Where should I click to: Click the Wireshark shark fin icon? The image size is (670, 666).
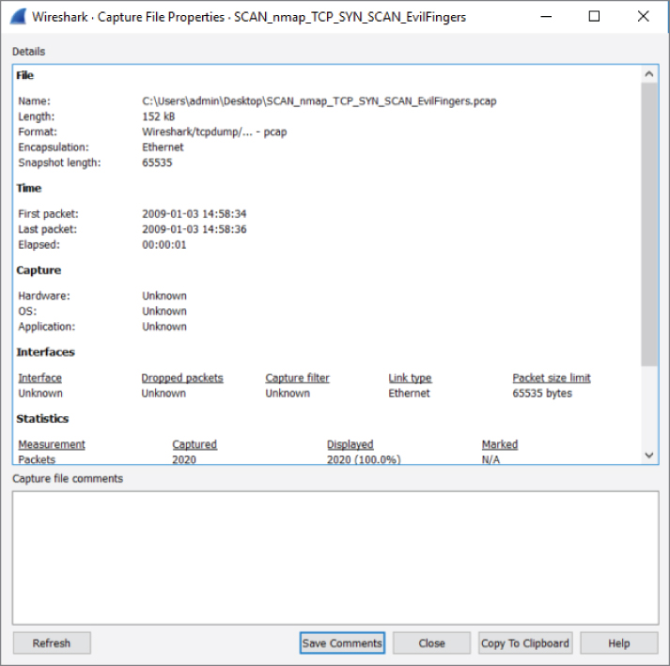(18, 17)
